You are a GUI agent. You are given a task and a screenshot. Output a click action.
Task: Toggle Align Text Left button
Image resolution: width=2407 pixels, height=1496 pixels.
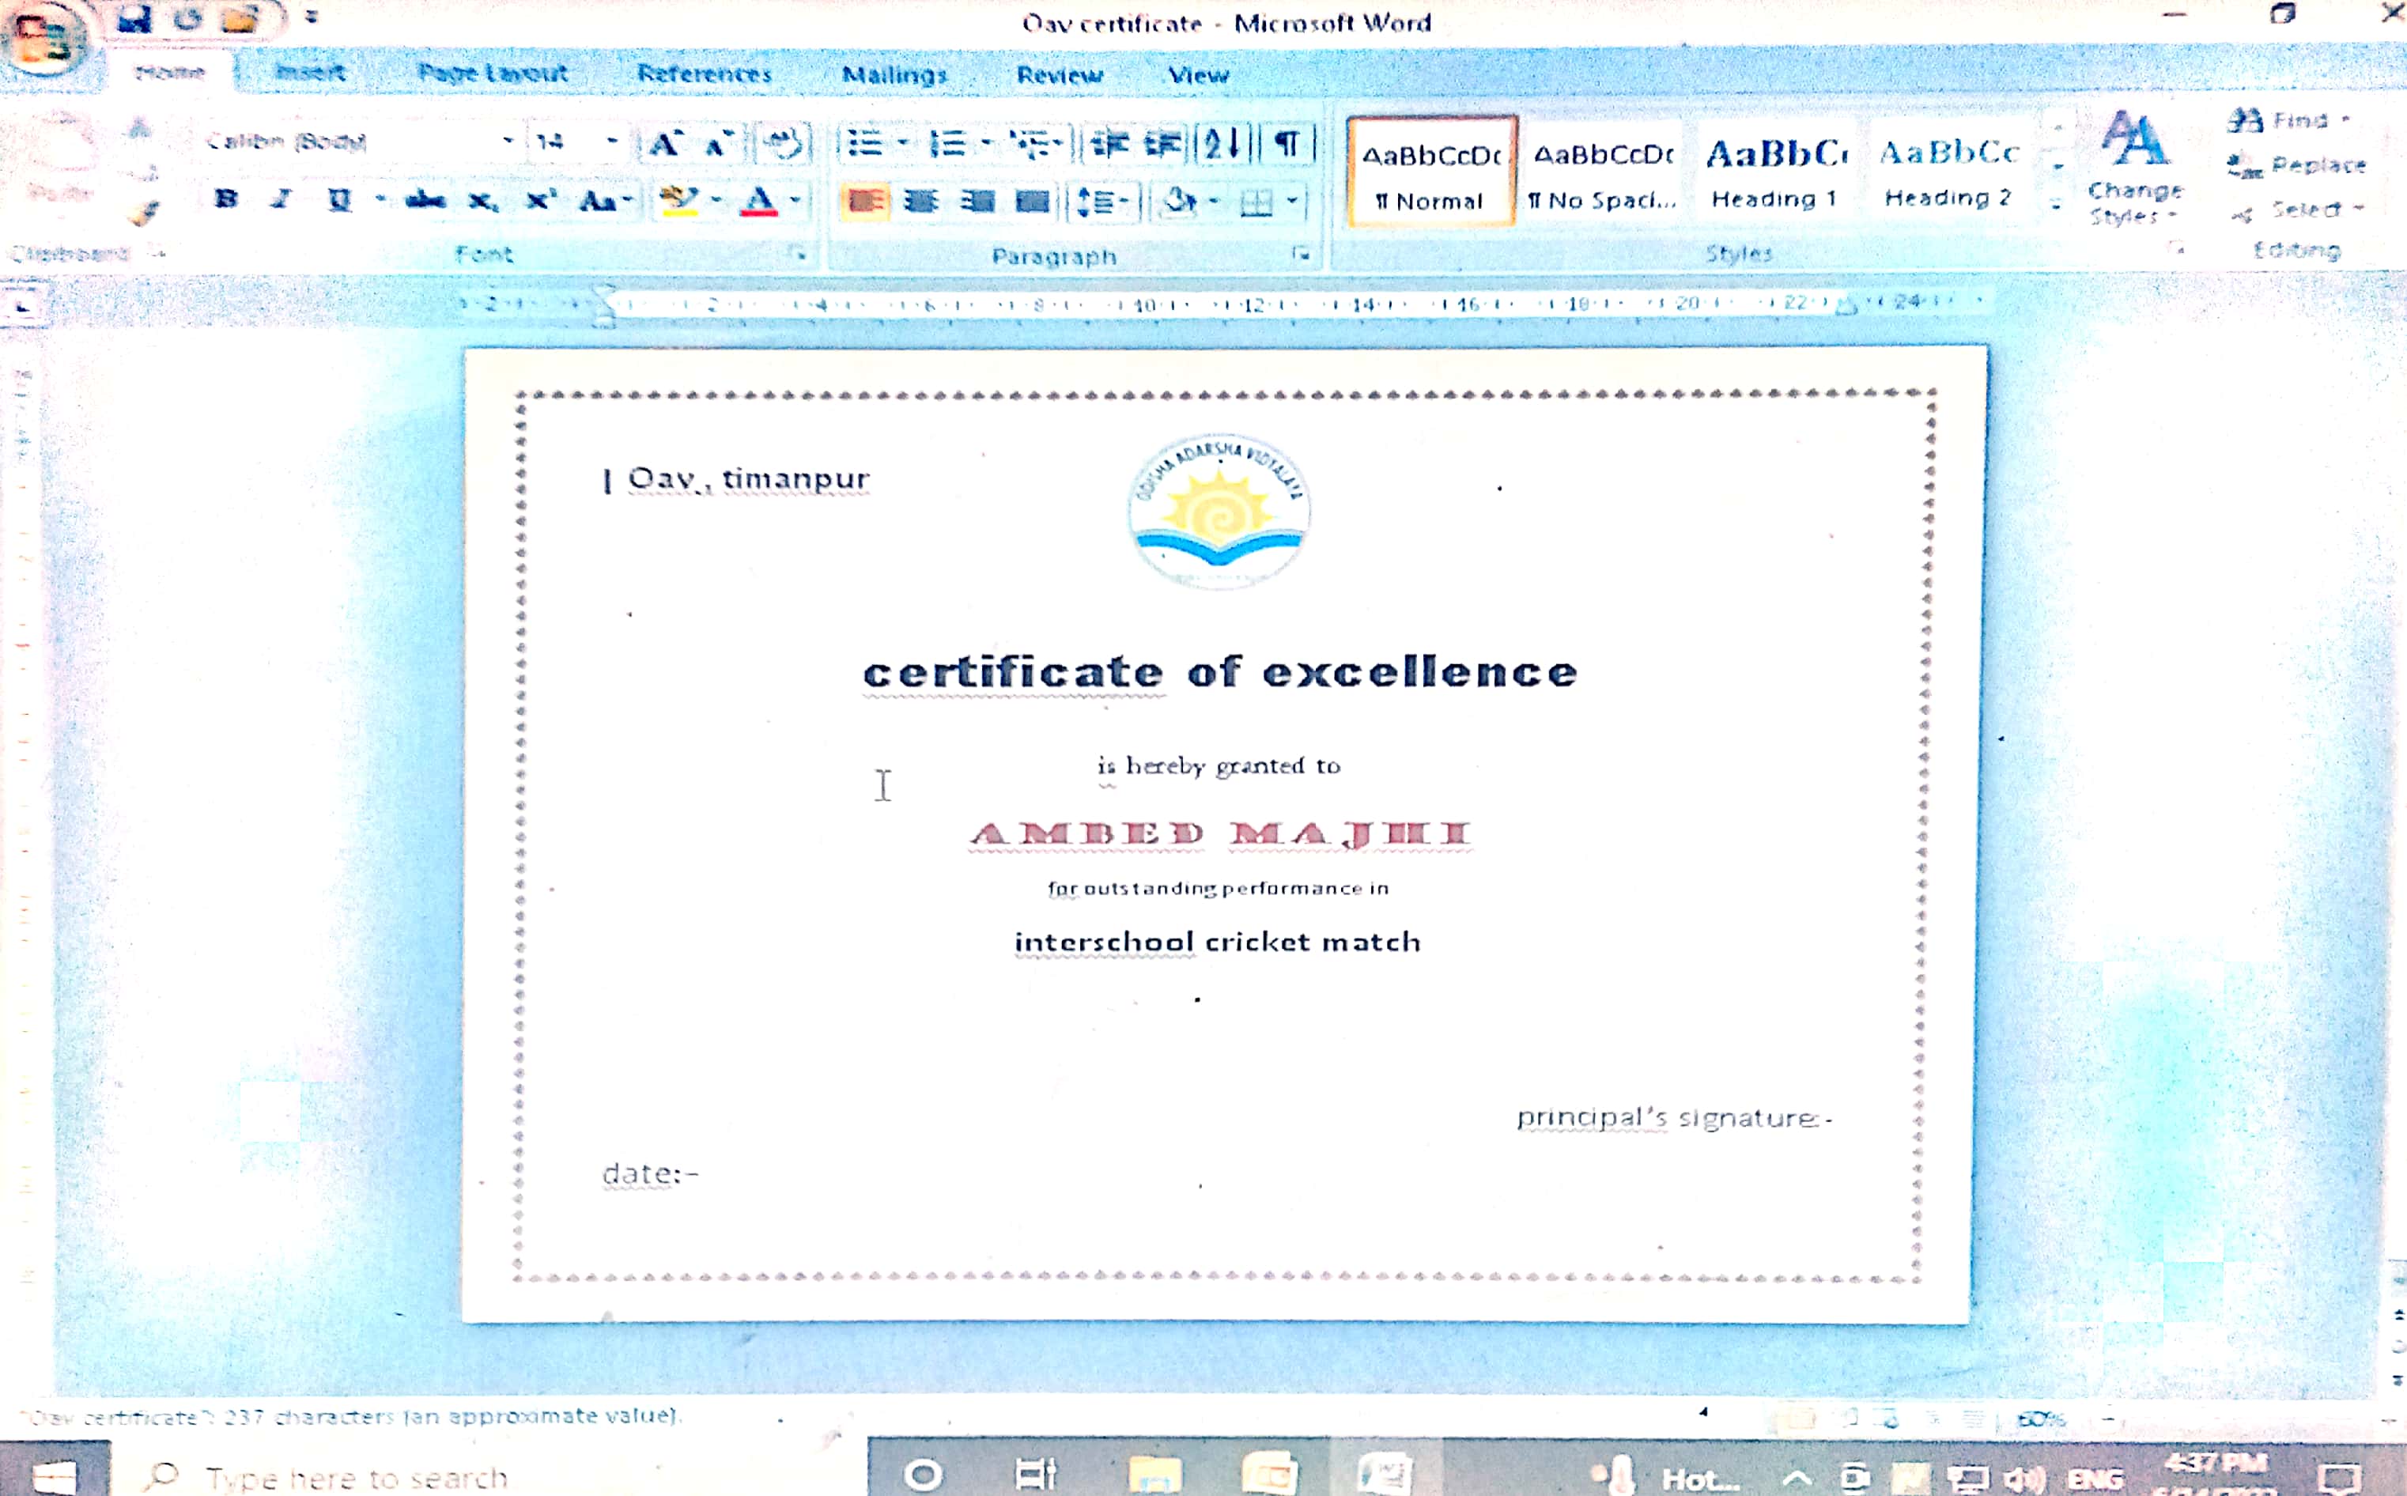click(864, 202)
